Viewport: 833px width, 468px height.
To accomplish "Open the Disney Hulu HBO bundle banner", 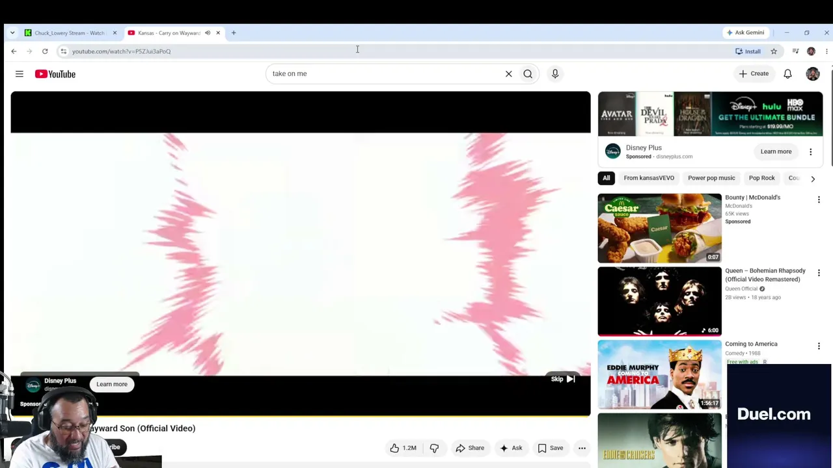I will click(x=710, y=114).
